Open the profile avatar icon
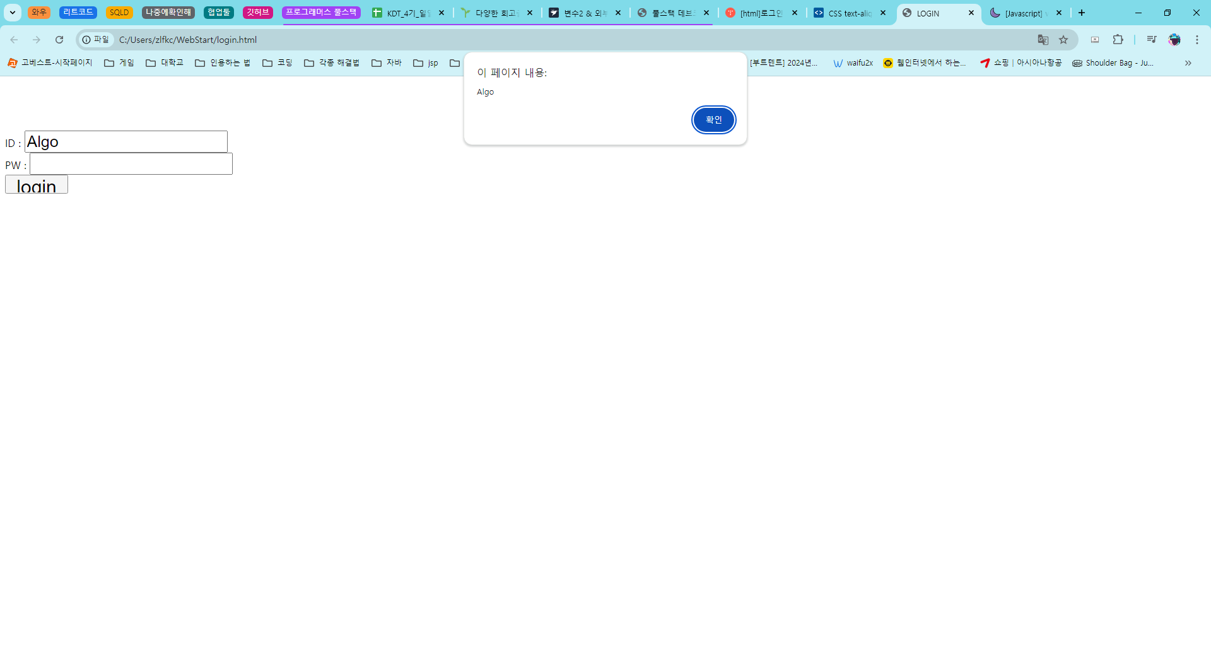 tap(1174, 40)
